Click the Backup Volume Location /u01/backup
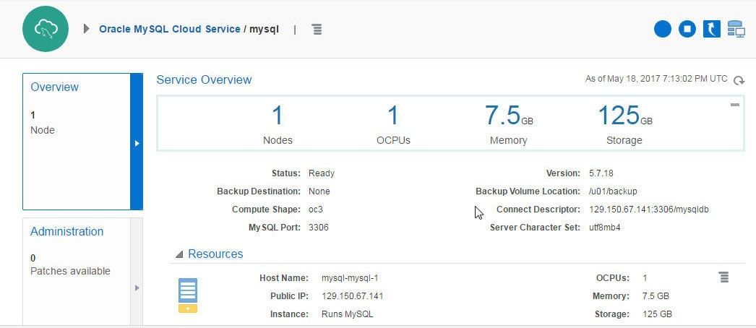This screenshot has height=328, width=756. pyautogui.click(x=614, y=191)
